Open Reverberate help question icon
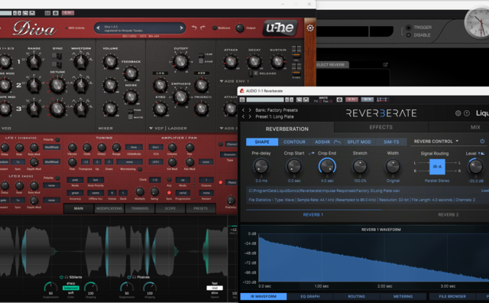This screenshot has height=303, width=489. (467, 113)
